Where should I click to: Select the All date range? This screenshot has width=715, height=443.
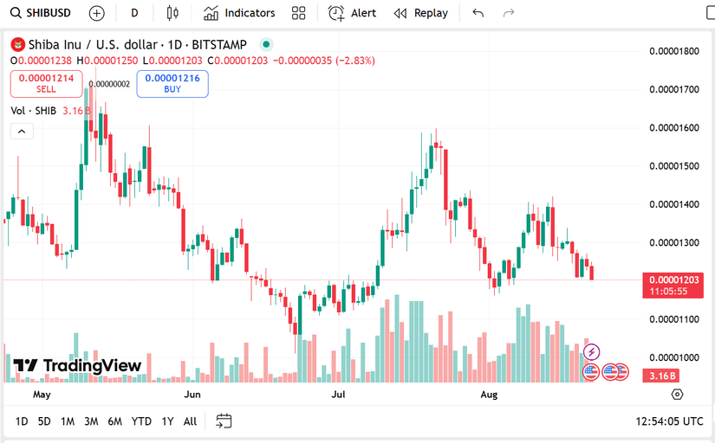[190, 421]
